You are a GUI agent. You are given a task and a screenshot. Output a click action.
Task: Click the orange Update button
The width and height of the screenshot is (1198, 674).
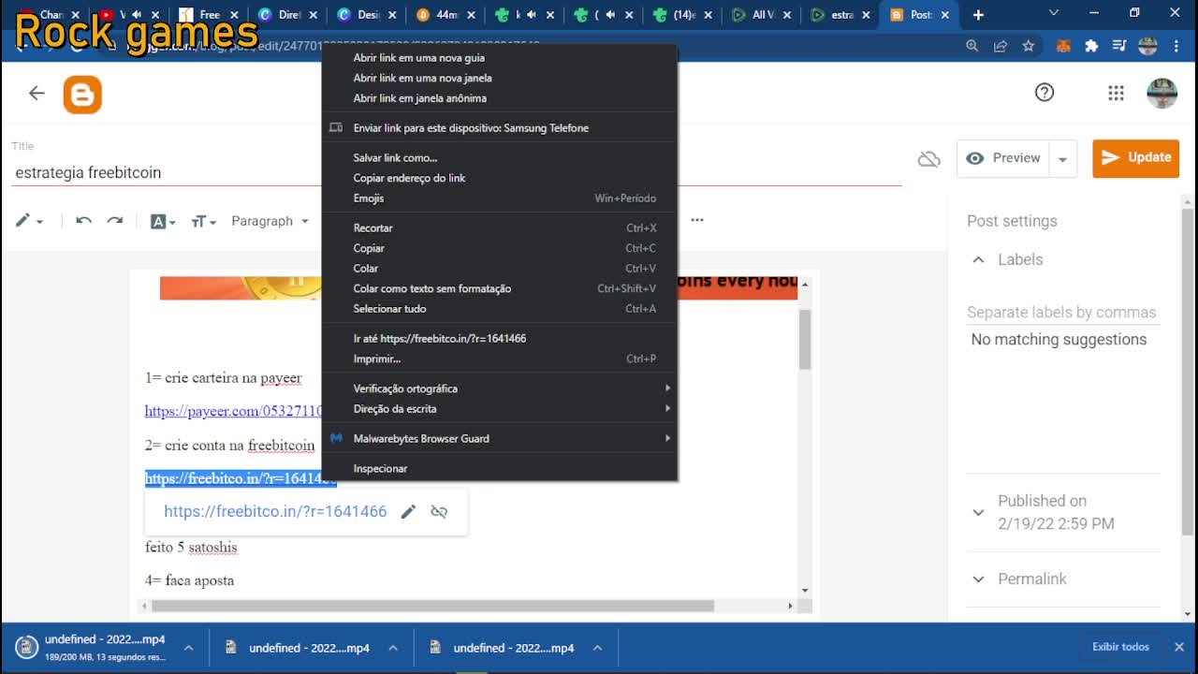(1135, 158)
